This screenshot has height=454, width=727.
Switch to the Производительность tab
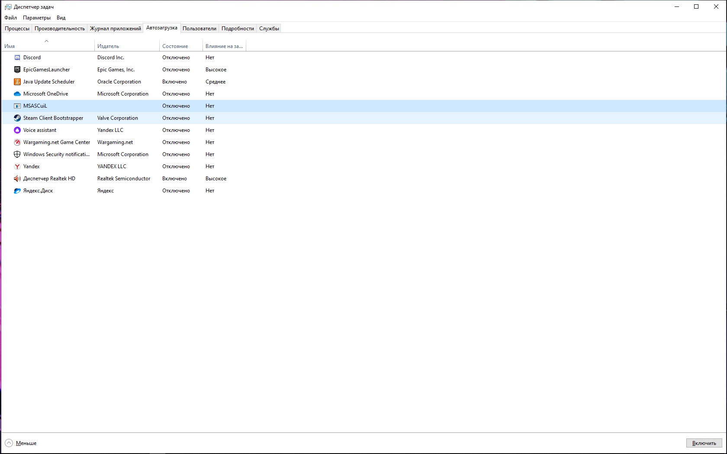coord(60,29)
